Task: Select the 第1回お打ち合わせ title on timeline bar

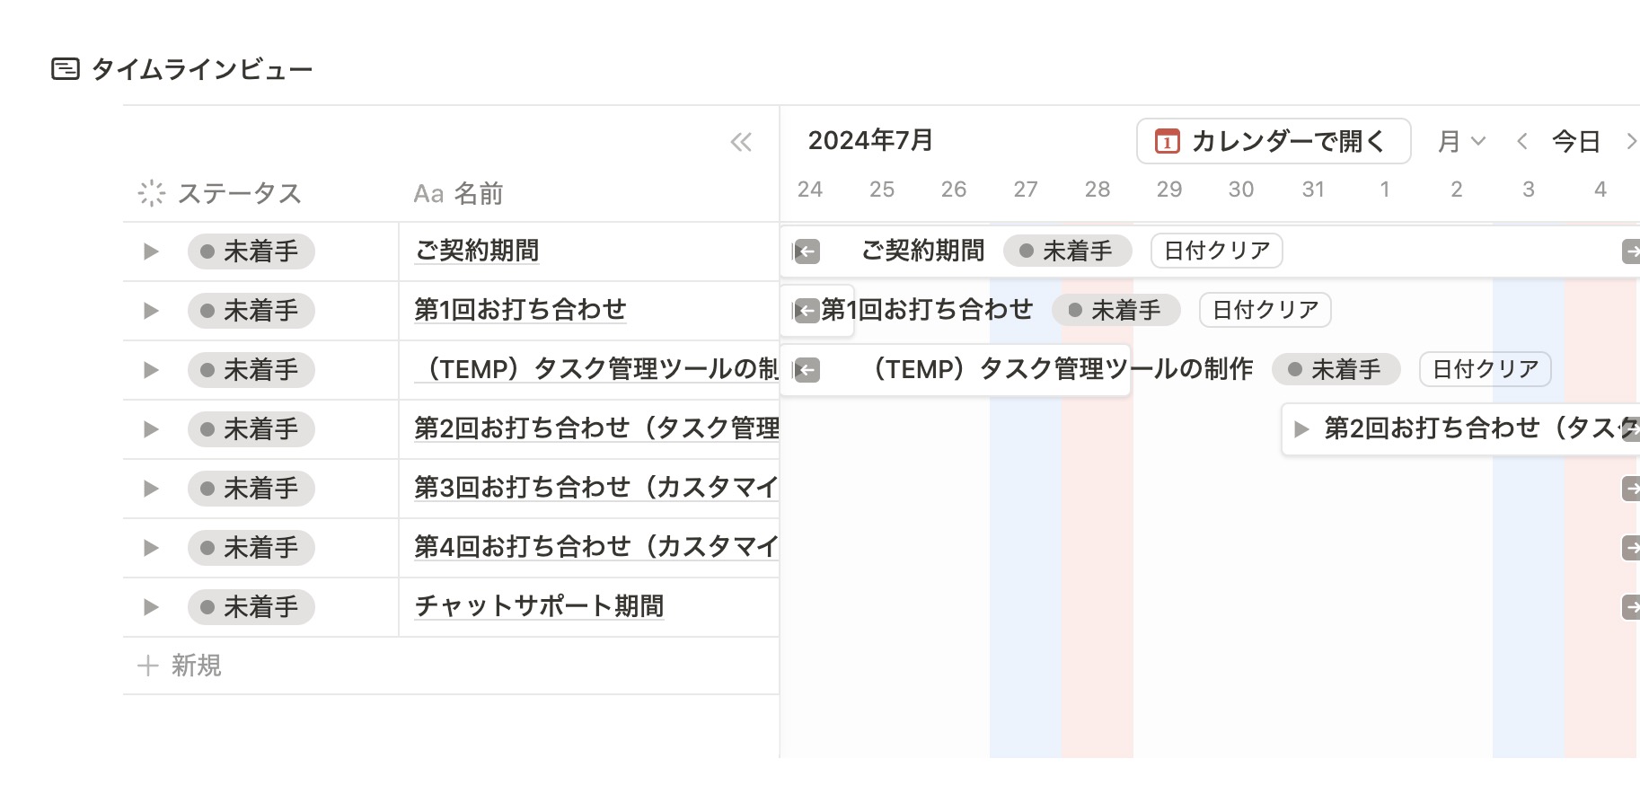Action: pos(927,310)
